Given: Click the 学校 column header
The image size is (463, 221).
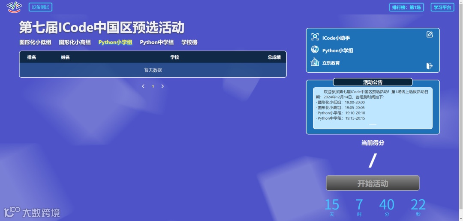Looking at the screenshot, I should click(174, 57).
